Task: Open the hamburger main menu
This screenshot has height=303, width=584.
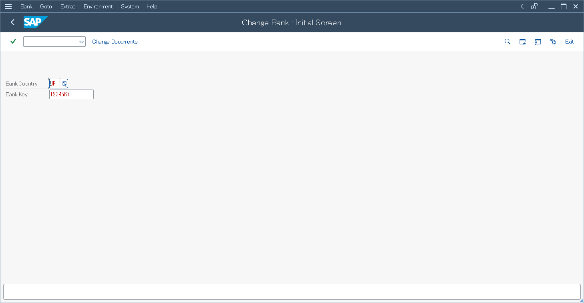Action: (8, 6)
